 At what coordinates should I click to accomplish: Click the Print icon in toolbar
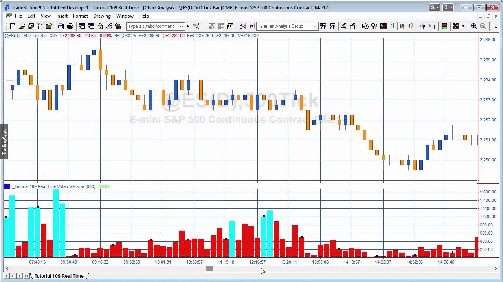tap(70, 26)
